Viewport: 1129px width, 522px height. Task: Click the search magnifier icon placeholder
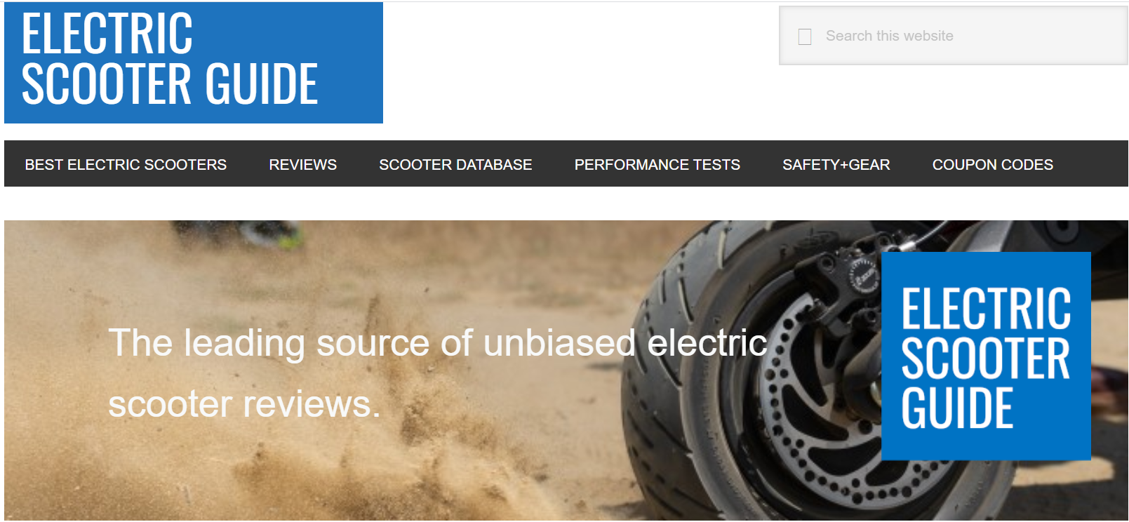(805, 36)
